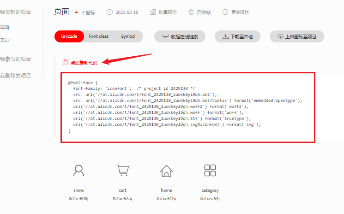This screenshot has height=214, width=344.
Task: Select 我发起的项目 in sidebar
Action: click(x=15, y=12)
